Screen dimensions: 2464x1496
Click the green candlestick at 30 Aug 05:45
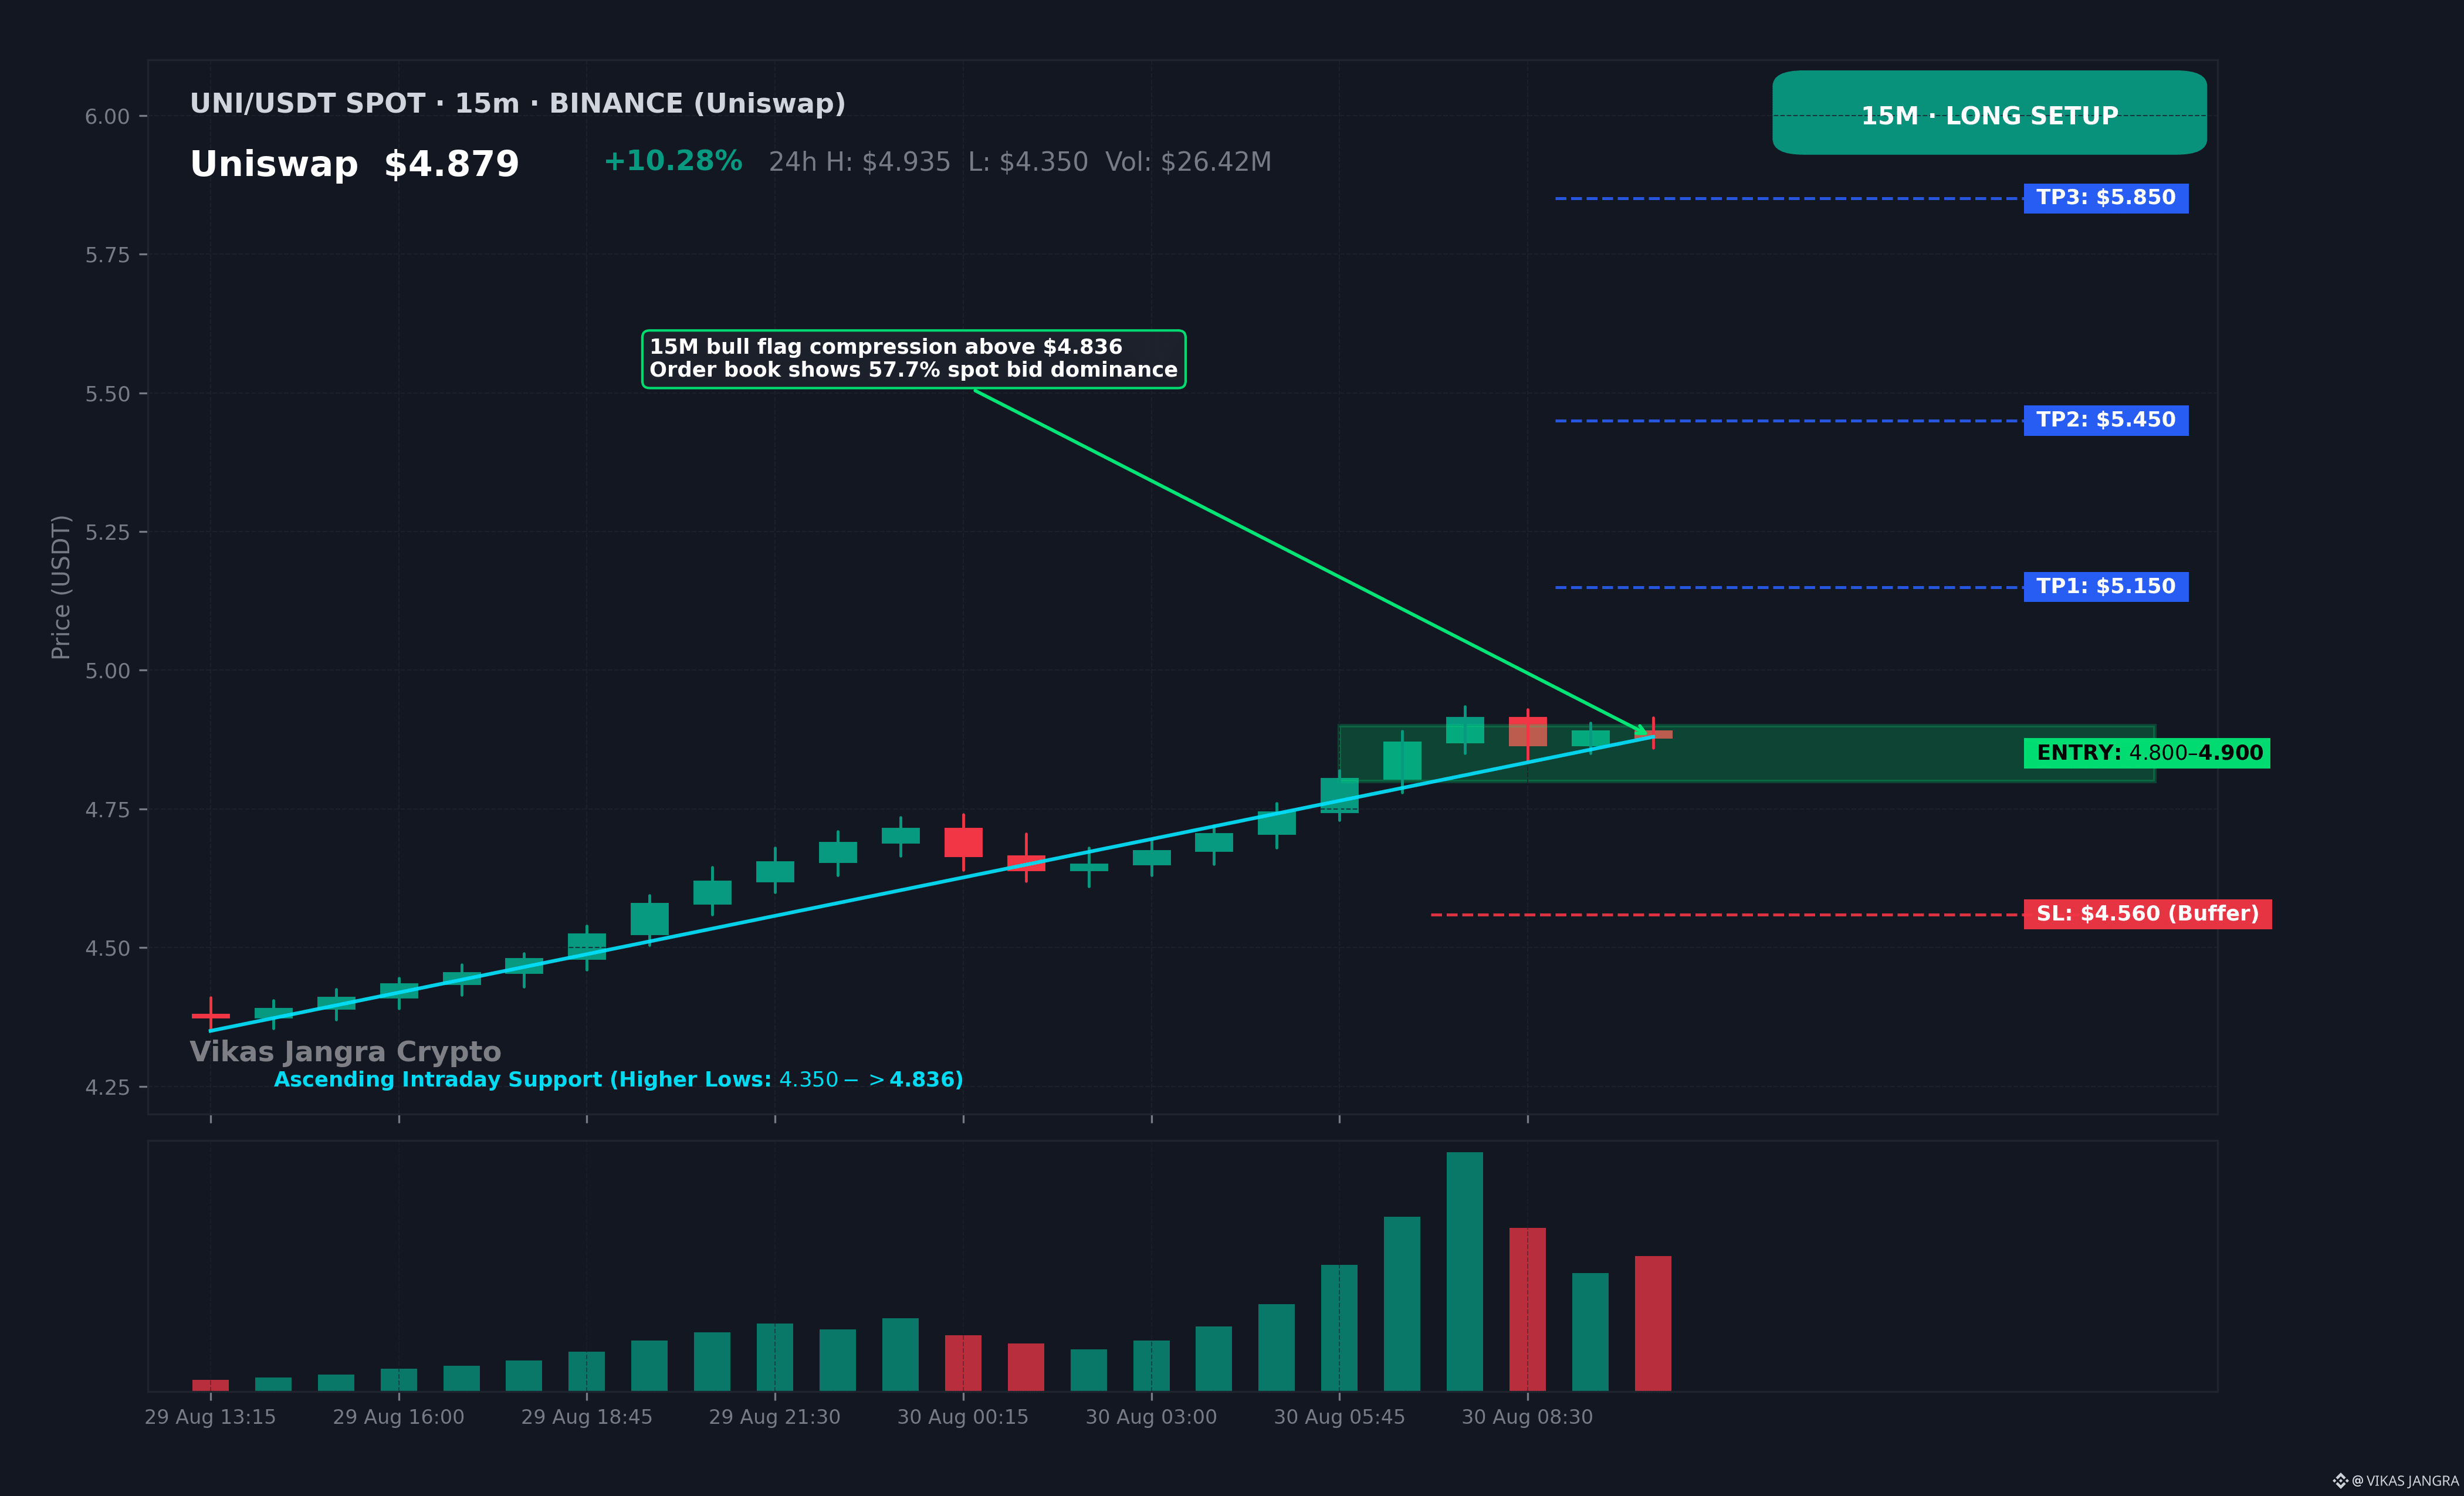click(x=1340, y=795)
